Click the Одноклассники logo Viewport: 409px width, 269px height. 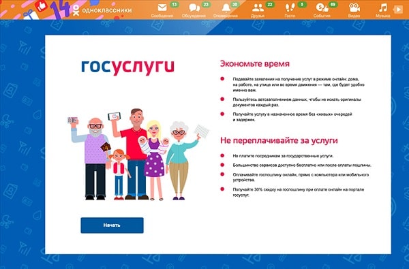[102, 10]
